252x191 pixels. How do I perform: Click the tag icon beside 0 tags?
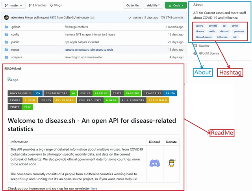51,5
